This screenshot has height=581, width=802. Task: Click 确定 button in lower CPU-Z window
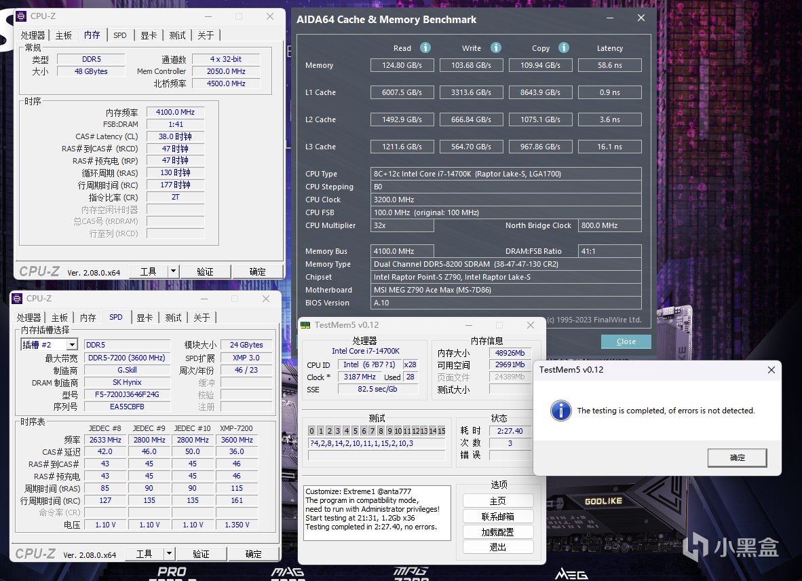point(253,554)
